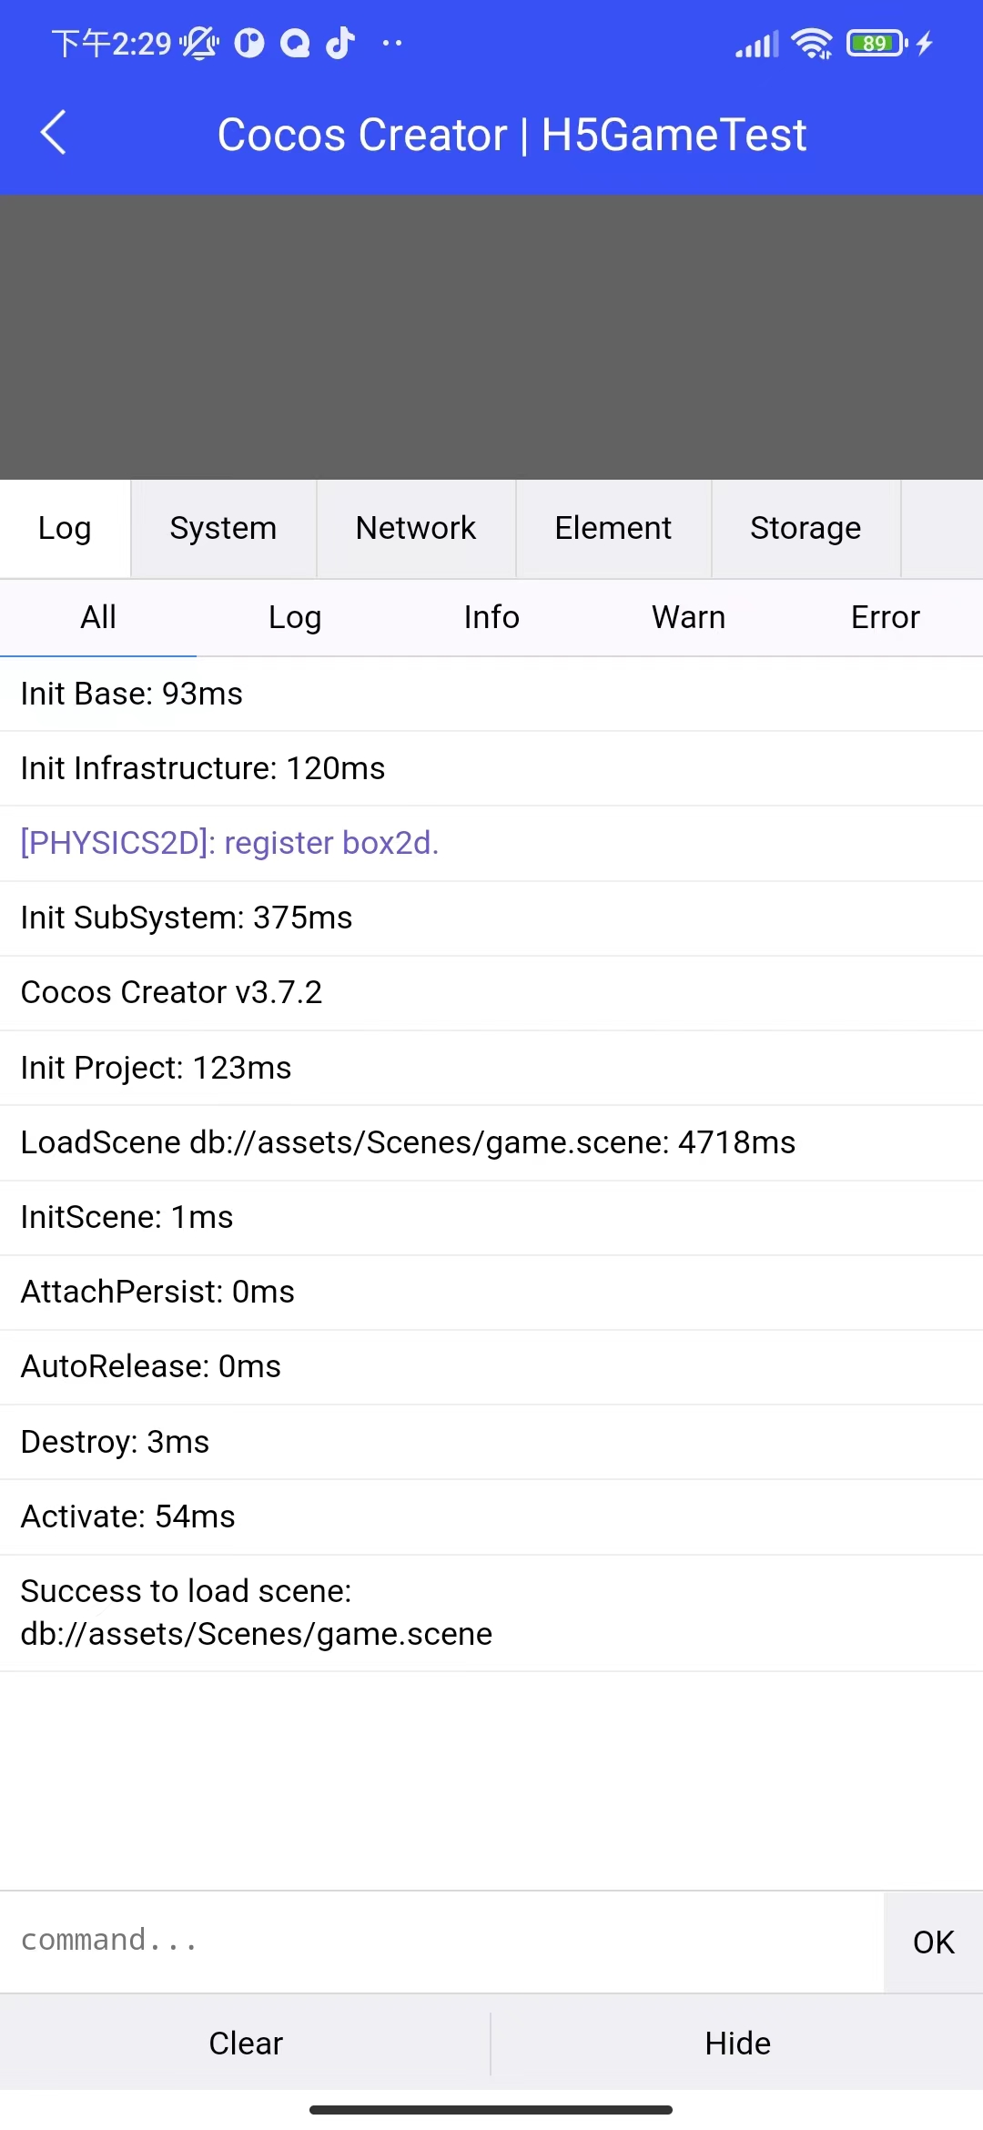Viewport: 983px width, 2130px height.
Task: Tap the PHYSICS2D register box2d log line
Action: [229, 843]
